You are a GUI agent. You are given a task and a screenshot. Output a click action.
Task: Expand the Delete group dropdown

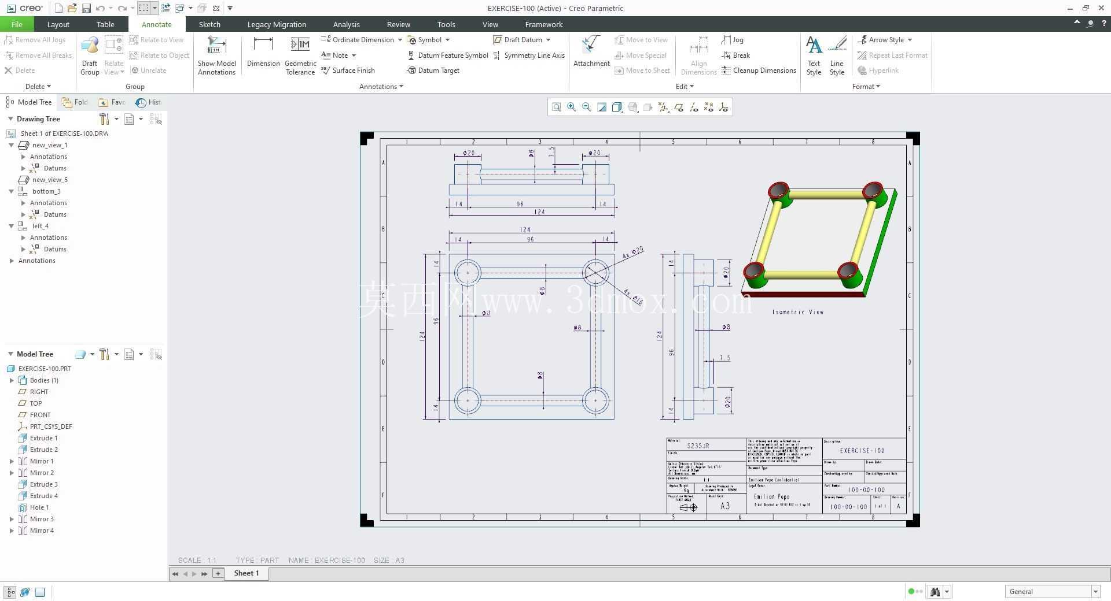(x=38, y=87)
